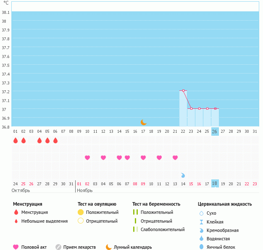
Task: Click the yellow Положительный ovulation test icon
Action: (81, 213)
